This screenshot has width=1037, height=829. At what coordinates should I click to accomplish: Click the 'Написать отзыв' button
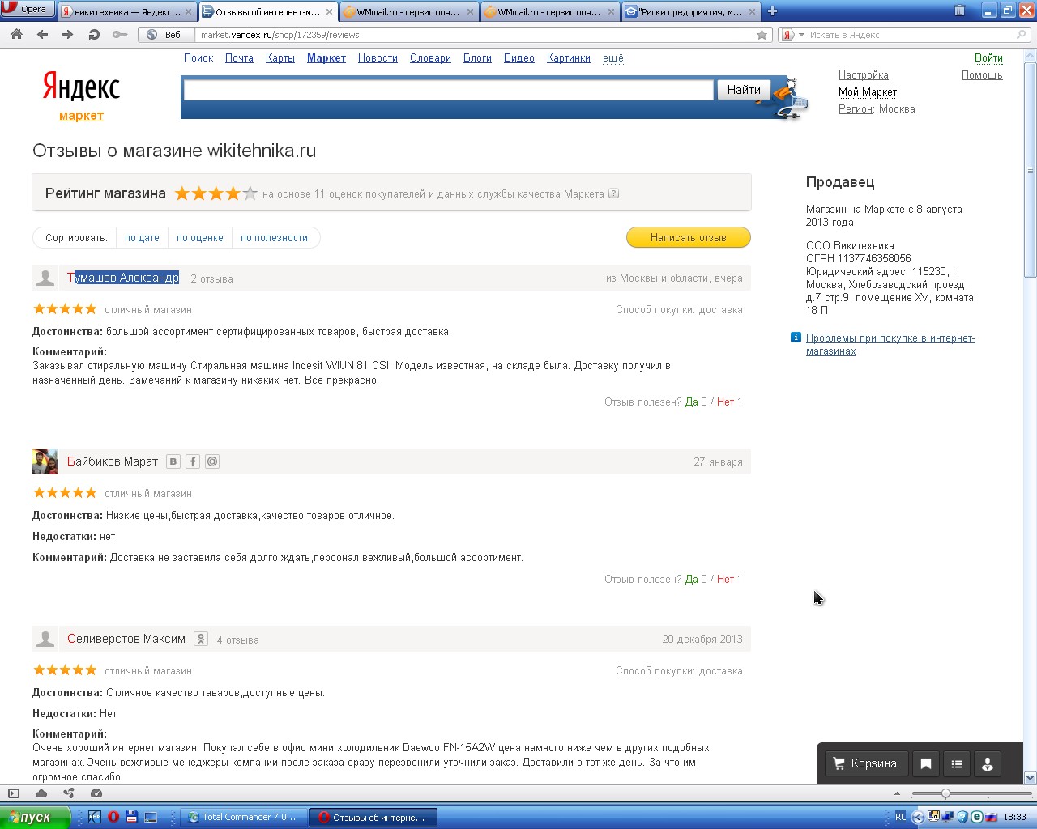click(x=689, y=237)
